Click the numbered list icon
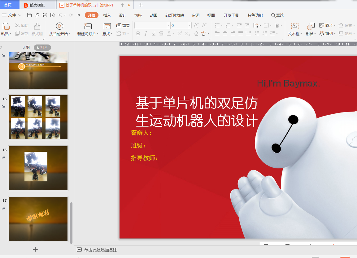Viewport: 357px width, 258px height. [228, 25]
